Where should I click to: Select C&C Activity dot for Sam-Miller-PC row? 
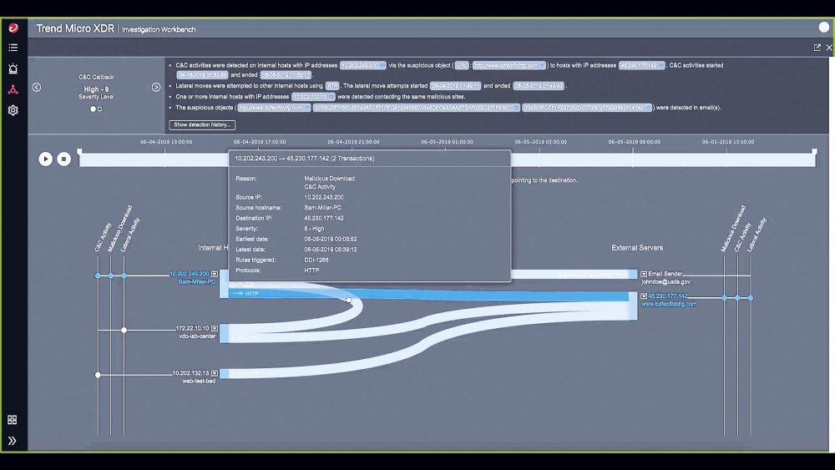[98, 275]
